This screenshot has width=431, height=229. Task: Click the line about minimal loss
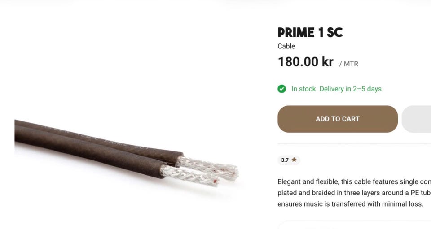(x=350, y=204)
